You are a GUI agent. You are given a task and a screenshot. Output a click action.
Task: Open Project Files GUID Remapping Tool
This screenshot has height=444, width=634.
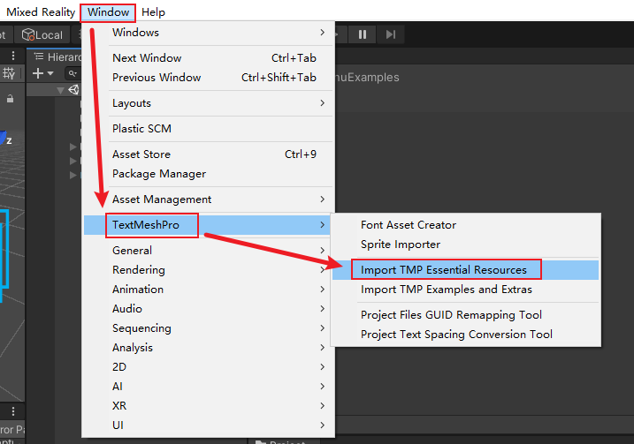click(465, 315)
